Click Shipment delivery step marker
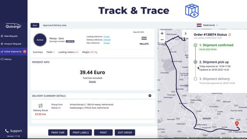 click(195, 79)
